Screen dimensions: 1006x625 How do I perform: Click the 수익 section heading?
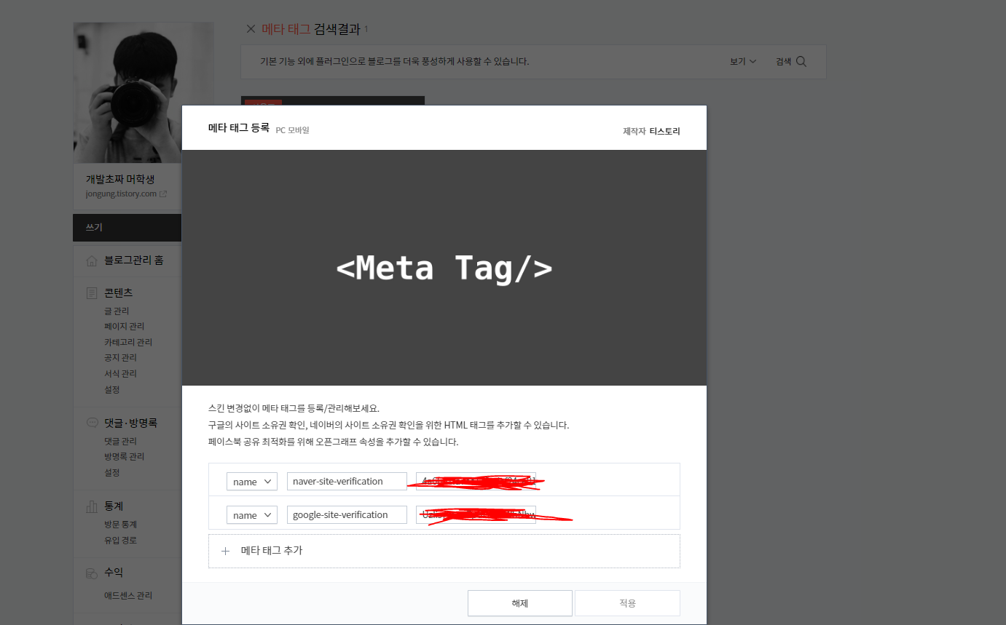pyautogui.click(x=114, y=573)
